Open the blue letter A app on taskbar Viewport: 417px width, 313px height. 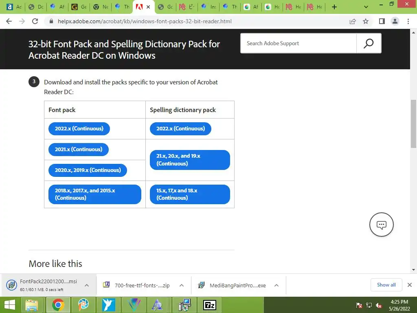pyautogui.click(x=157, y=305)
